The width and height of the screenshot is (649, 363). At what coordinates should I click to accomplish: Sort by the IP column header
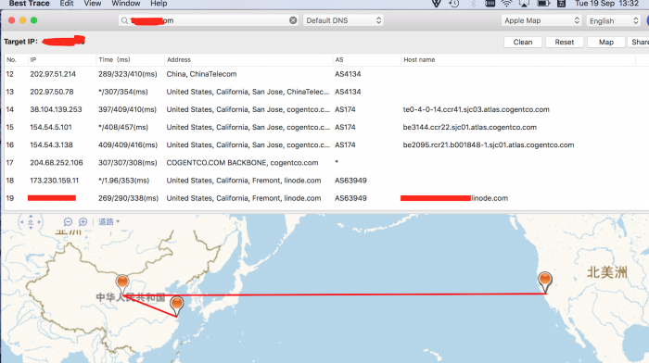pos(62,59)
